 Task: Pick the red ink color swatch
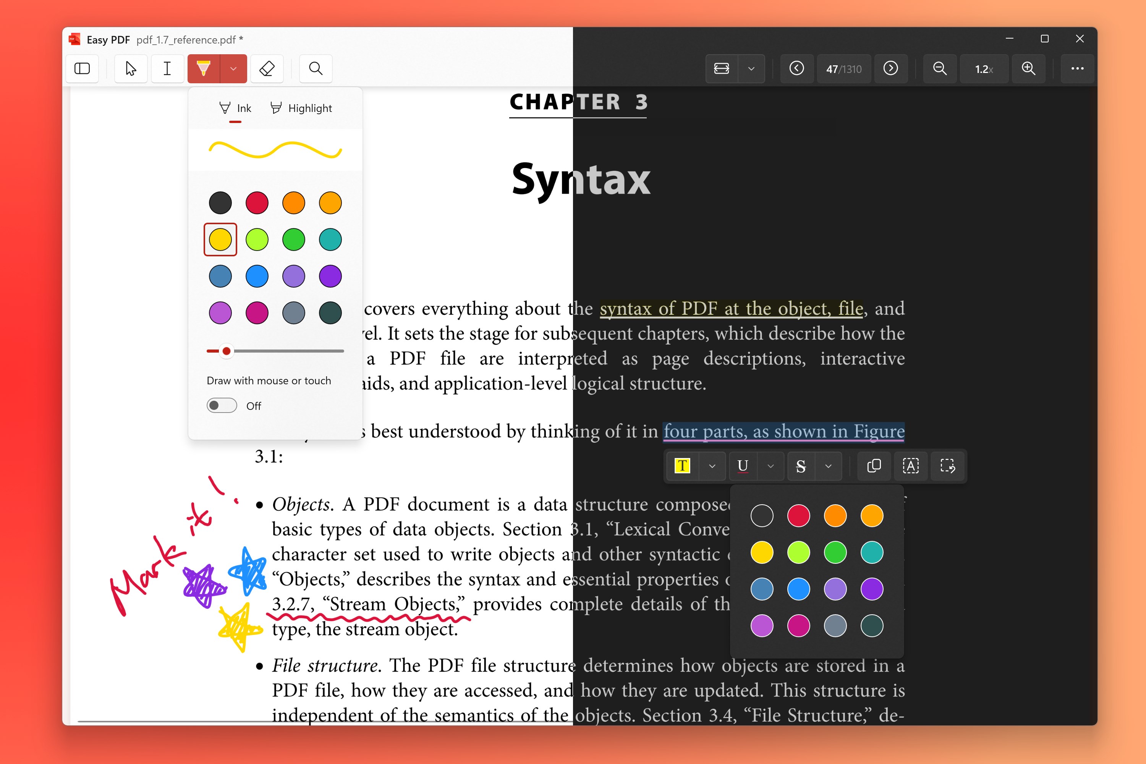point(257,203)
